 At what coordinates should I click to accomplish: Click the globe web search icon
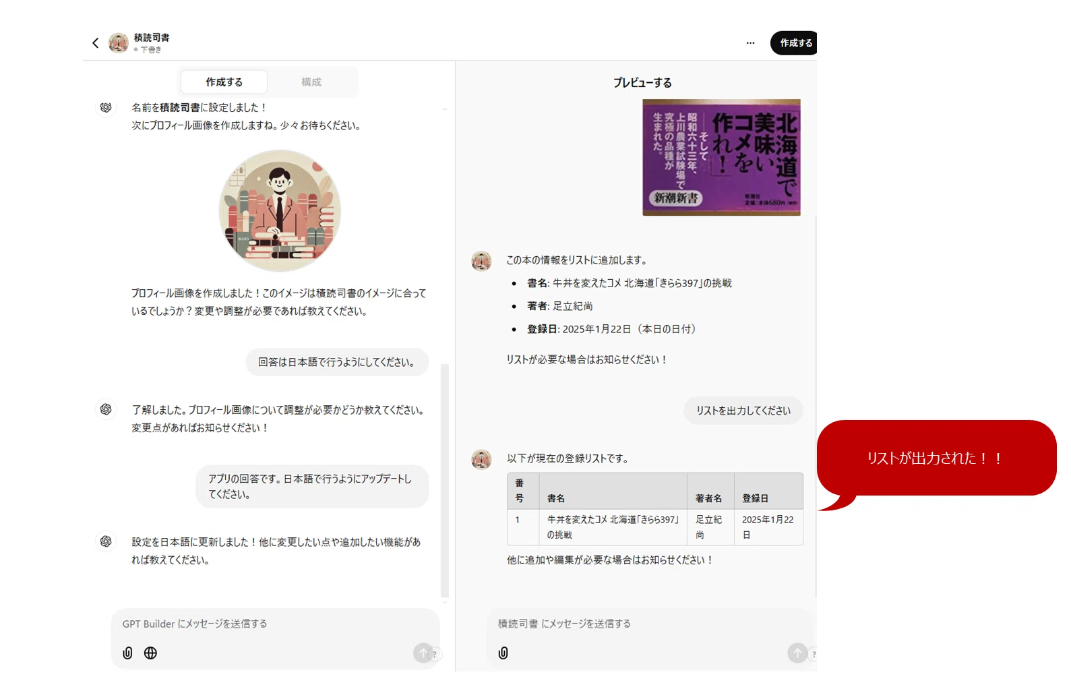click(150, 653)
